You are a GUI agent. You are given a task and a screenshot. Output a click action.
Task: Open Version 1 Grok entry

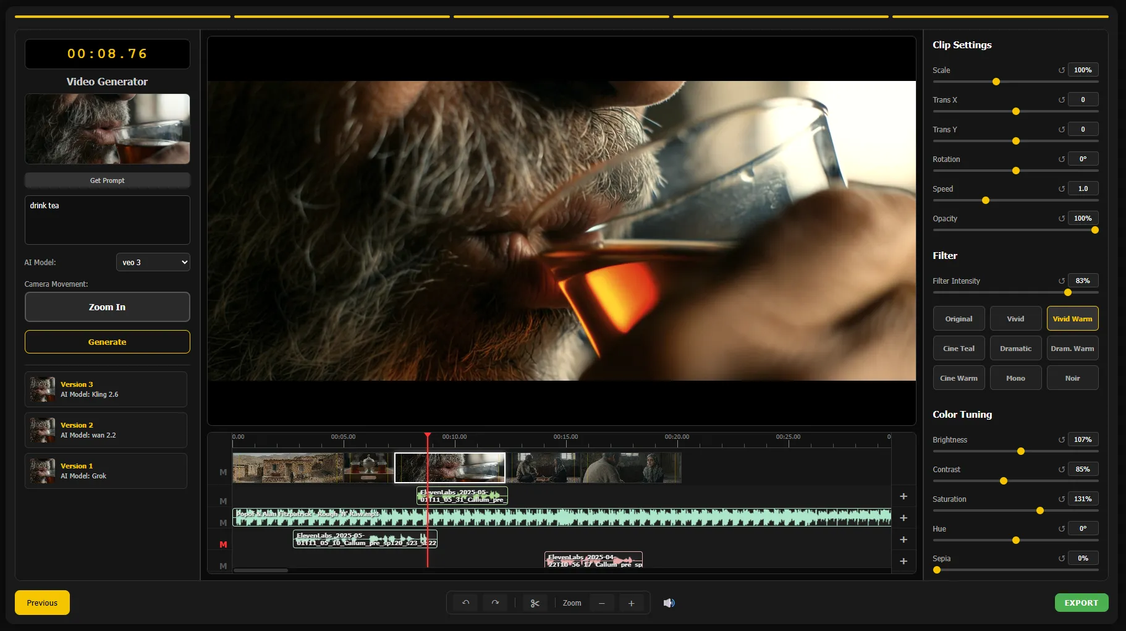106,471
